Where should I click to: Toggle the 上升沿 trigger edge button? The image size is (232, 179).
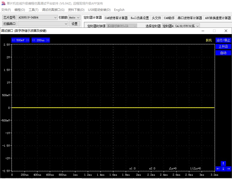[223, 46]
